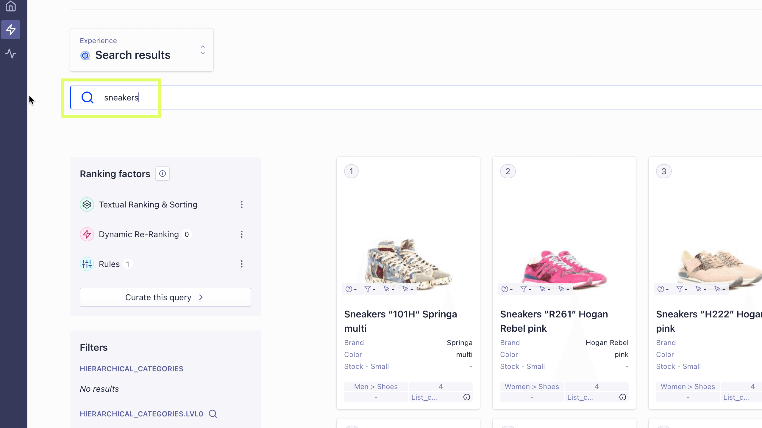The image size is (762, 428).
Task: Select the Textual Ranking & Sorting label
Action: (148, 204)
